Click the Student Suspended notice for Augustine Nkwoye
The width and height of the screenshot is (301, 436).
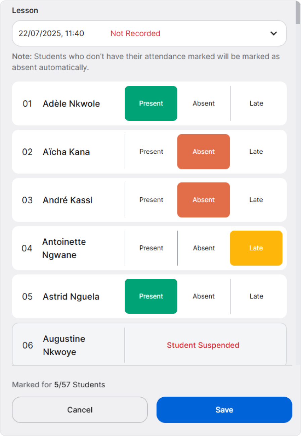[203, 345]
